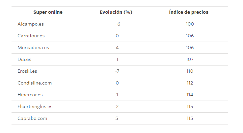Click the "Índice de precios" column header
Screen dimensions: 243x133
(x=189, y=12)
